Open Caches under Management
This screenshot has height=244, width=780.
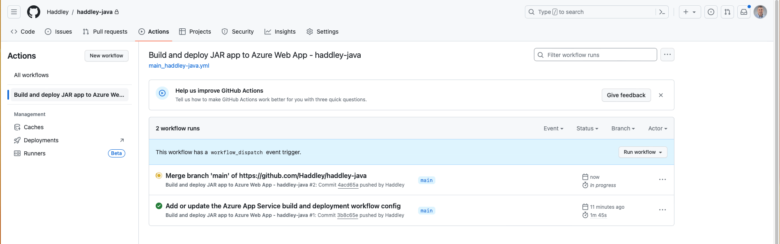[x=34, y=127]
